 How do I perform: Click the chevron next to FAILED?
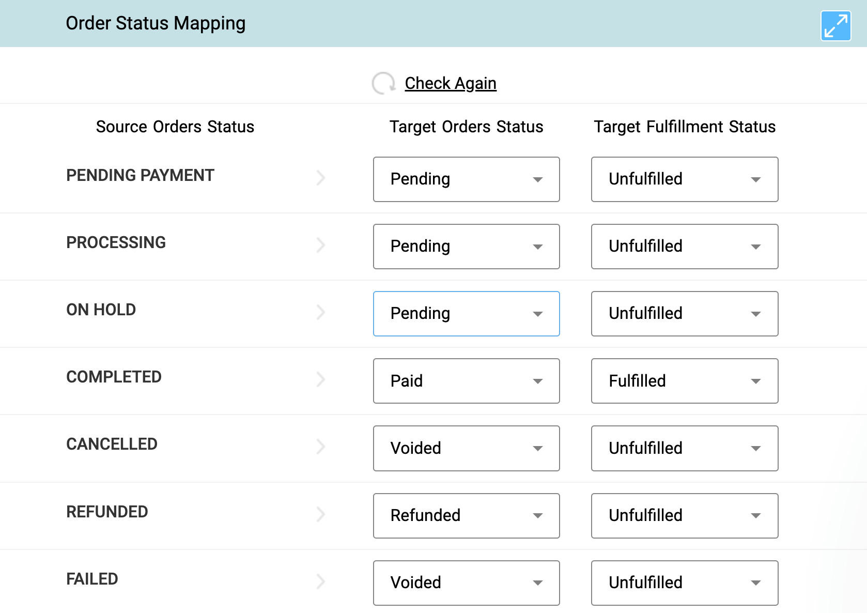(x=321, y=581)
